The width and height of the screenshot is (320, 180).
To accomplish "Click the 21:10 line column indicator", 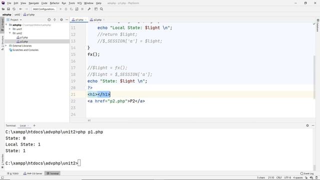I will 271,178.
